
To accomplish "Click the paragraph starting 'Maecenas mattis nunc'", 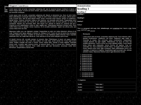I will coord(43,34).
